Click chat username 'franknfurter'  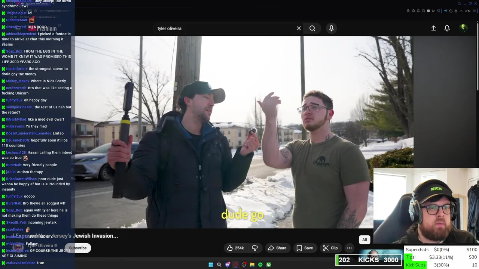point(16,69)
